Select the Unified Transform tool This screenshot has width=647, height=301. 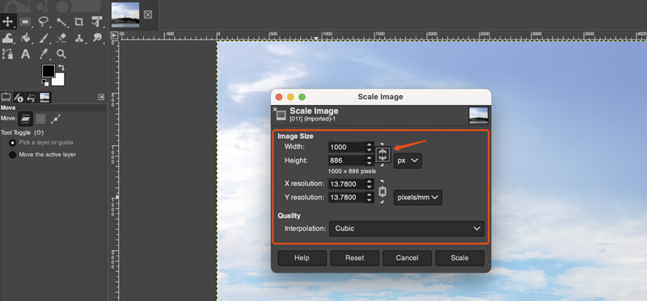(x=96, y=22)
